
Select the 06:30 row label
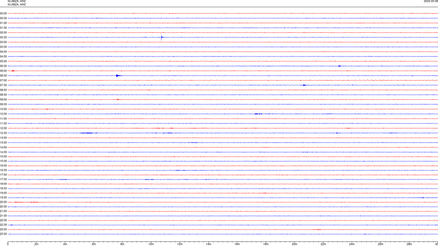tap(3, 76)
